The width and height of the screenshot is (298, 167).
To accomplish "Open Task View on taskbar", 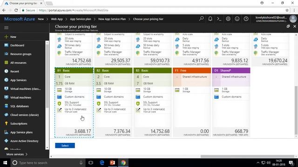I will (91, 163).
